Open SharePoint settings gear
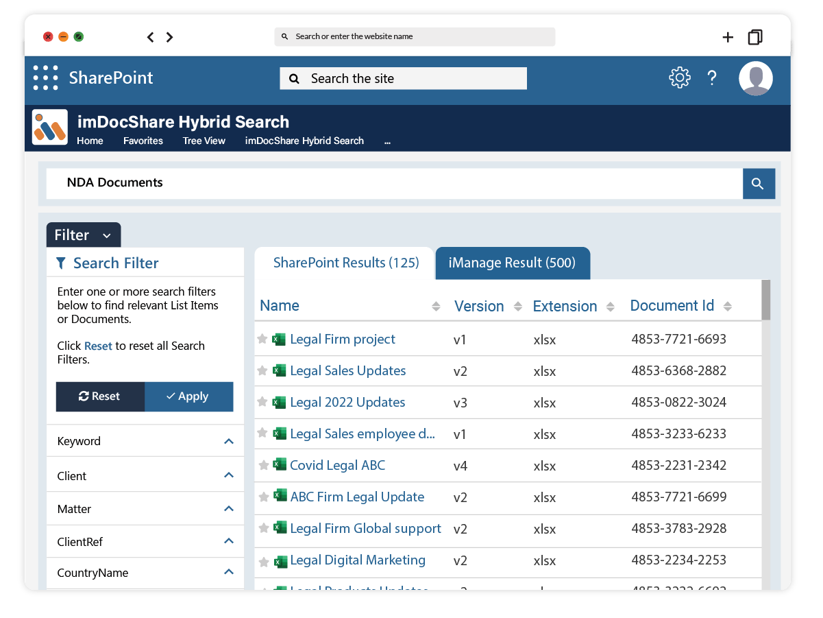 (680, 78)
